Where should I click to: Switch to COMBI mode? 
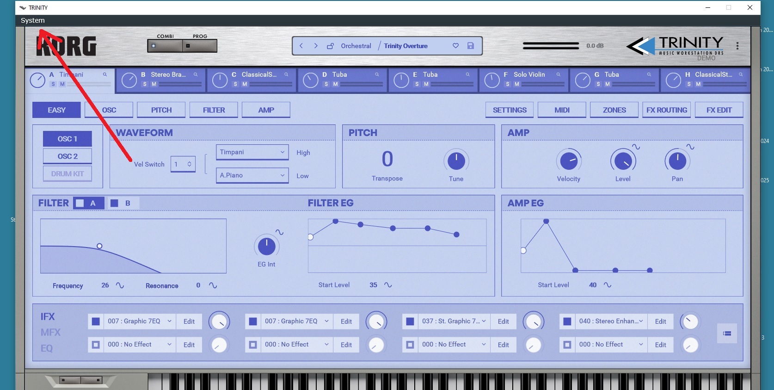[x=165, y=46]
